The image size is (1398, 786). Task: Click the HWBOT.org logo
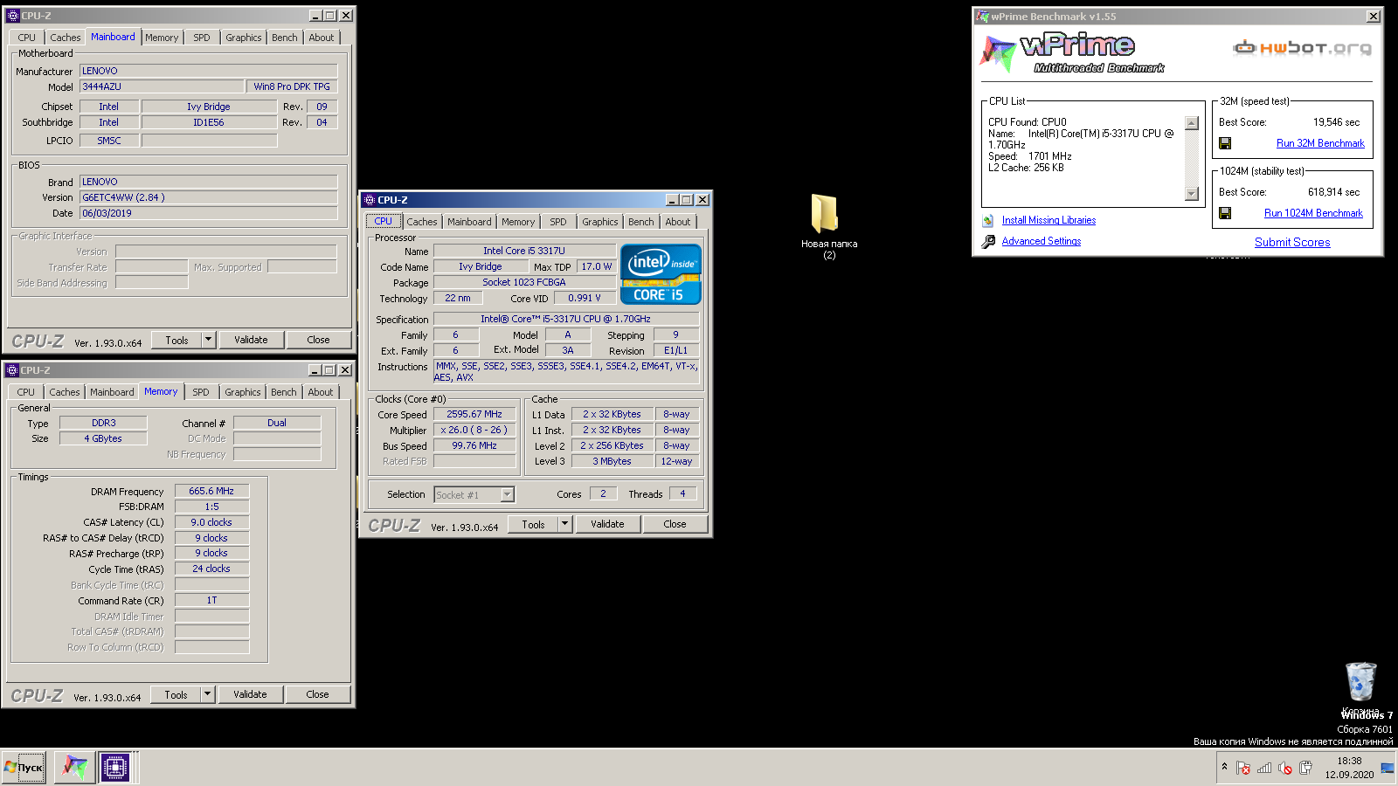[x=1302, y=47]
